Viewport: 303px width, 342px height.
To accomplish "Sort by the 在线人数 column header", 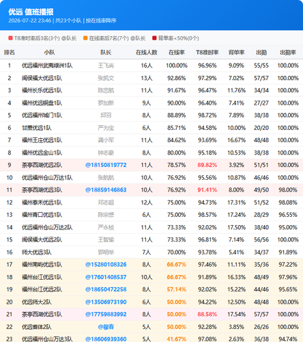I will tap(147, 53).
